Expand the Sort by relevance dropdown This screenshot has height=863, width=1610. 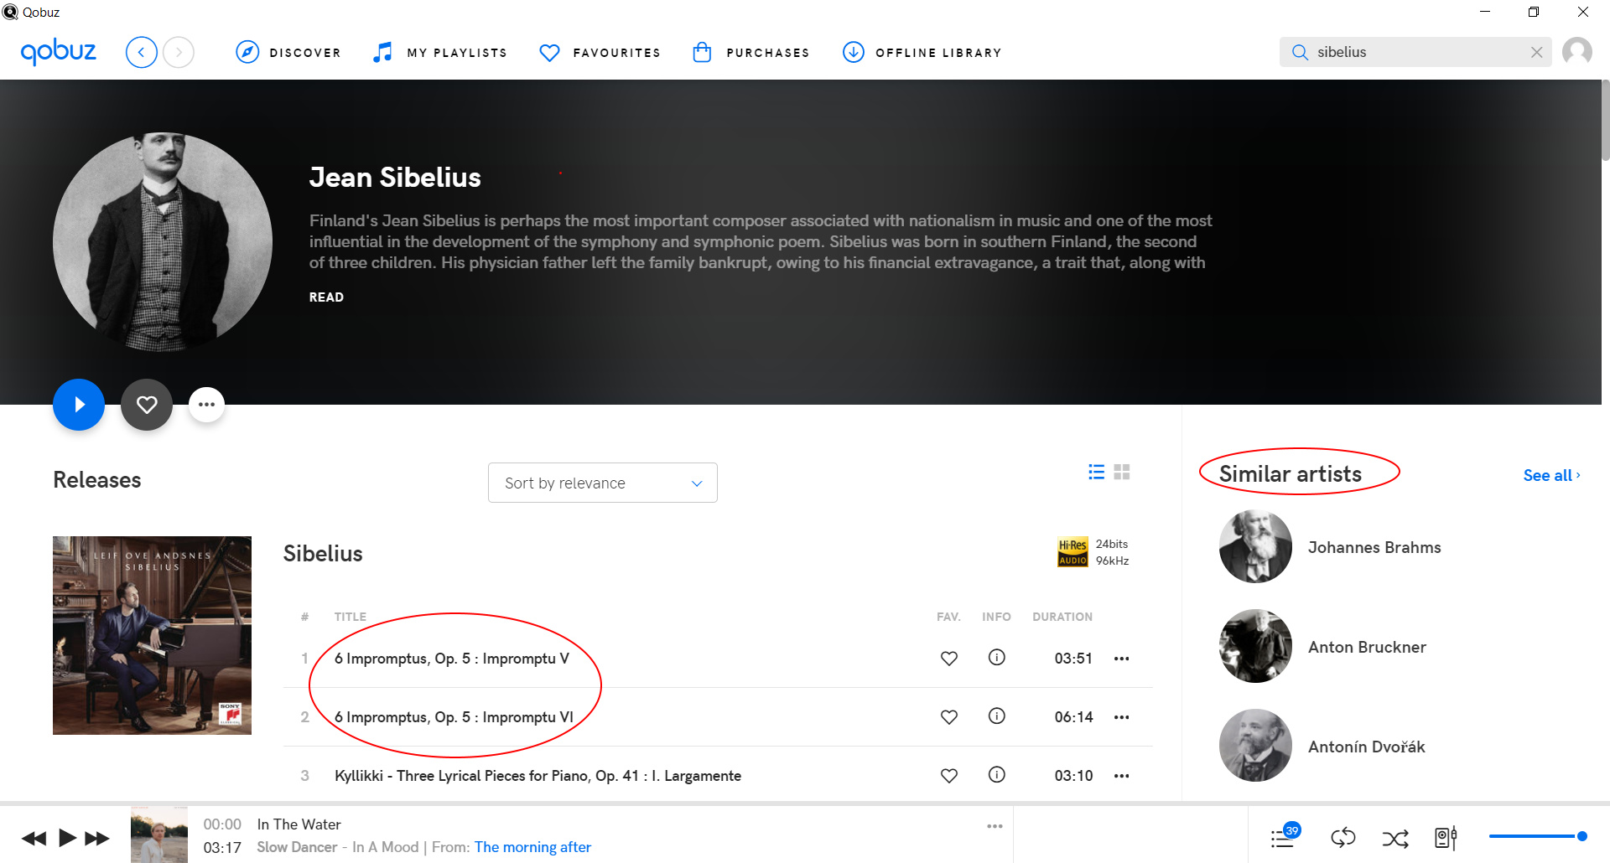pos(602,483)
